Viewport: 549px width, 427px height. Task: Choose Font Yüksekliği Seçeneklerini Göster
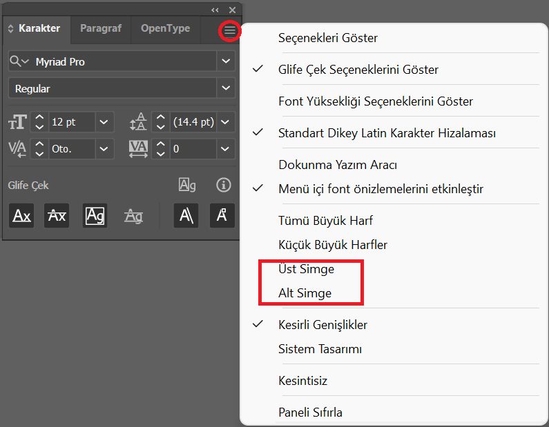[x=394, y=101]
